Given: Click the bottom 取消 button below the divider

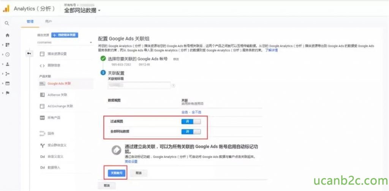Looking at the screenshot, I should [107, 186].
